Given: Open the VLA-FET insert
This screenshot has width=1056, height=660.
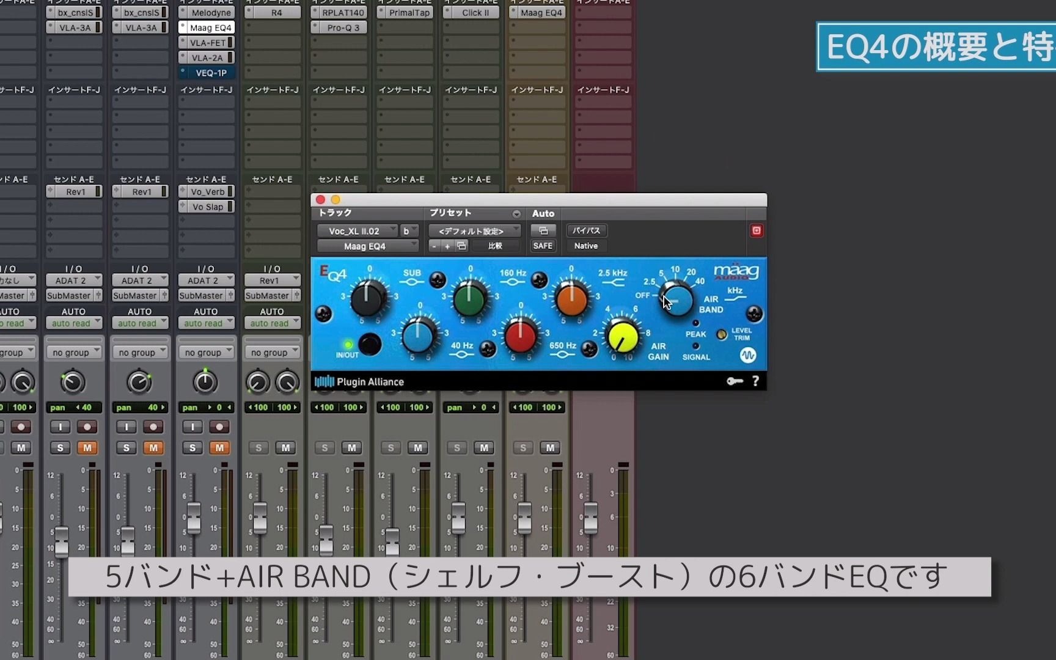Looking at the screenshot, I should point(207,42).
